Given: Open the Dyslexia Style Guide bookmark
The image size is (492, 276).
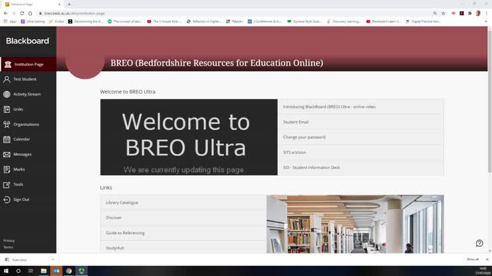Looking at the screenshot, I should (305, 22).
